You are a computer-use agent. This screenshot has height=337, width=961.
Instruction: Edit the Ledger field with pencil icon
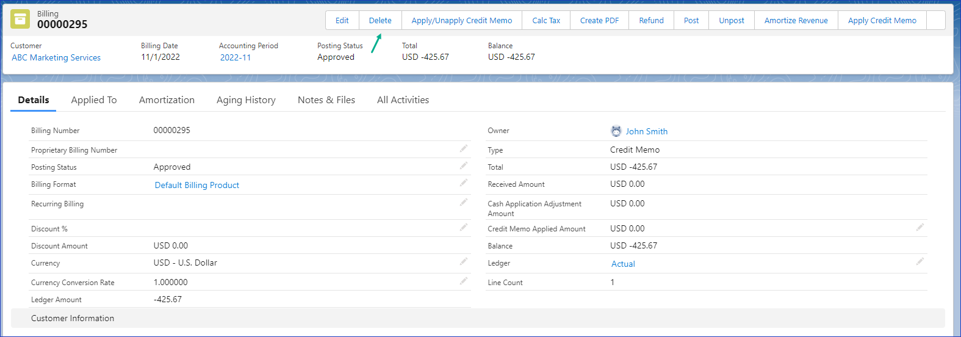pos(920,261)
